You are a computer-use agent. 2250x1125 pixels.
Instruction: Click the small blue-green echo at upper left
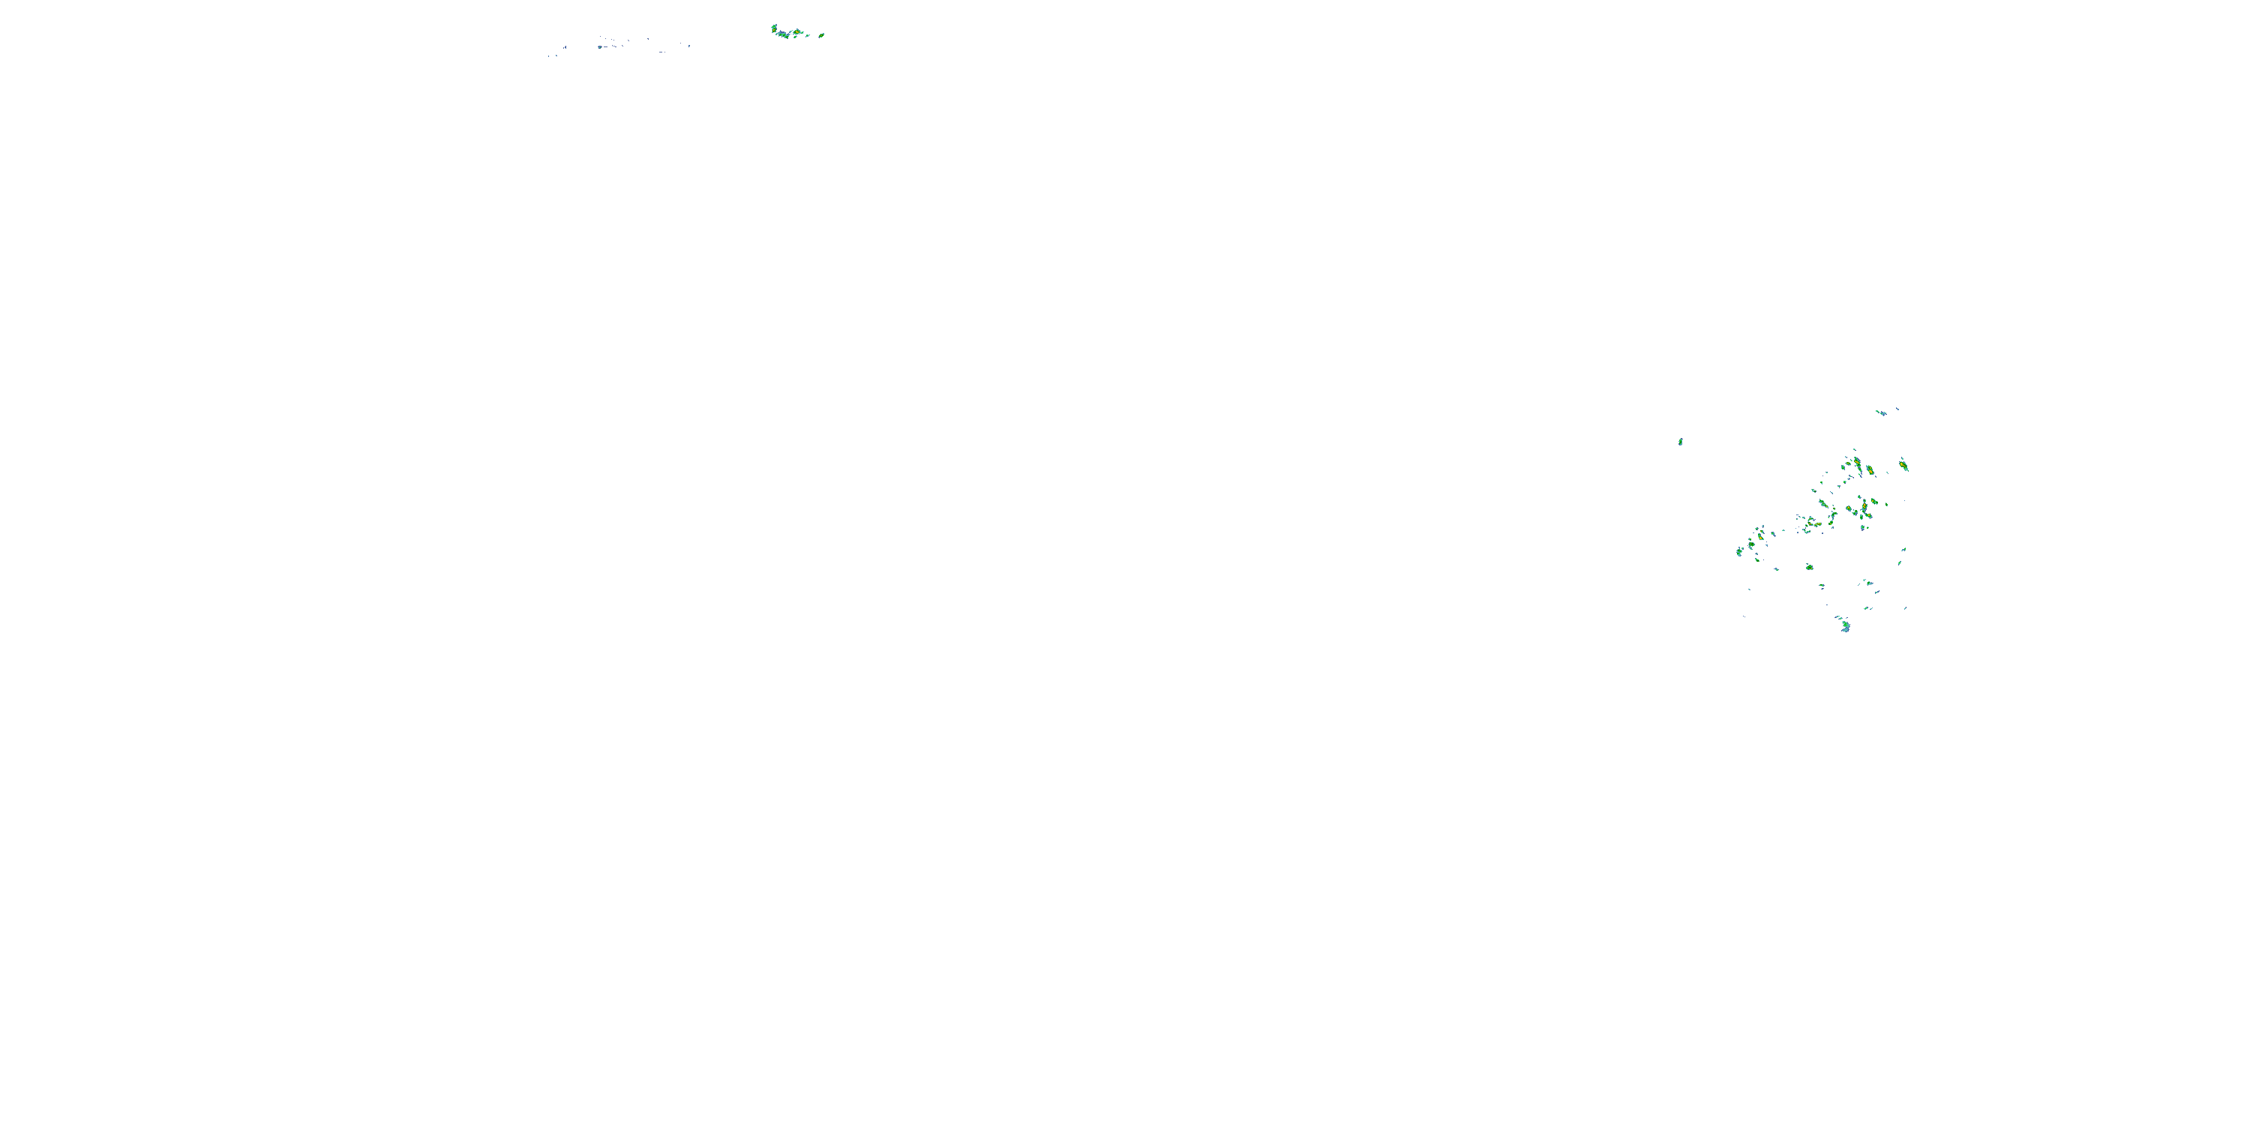coord(600,47)
